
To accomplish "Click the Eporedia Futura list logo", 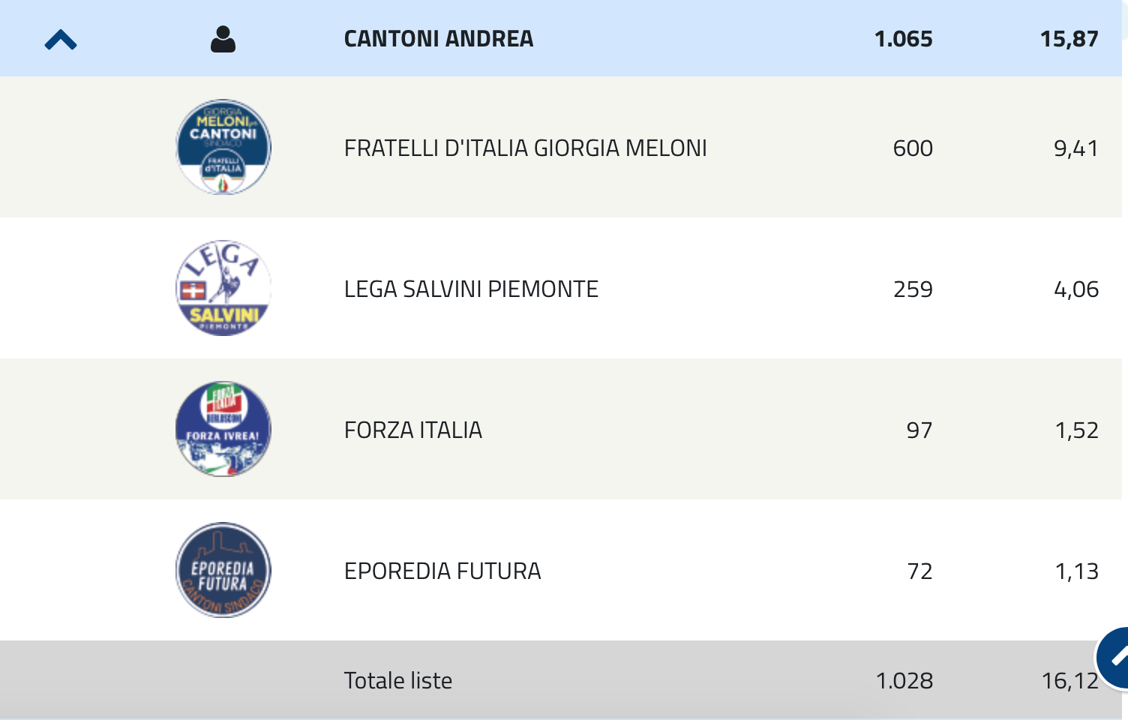I will tap(223, 570).
